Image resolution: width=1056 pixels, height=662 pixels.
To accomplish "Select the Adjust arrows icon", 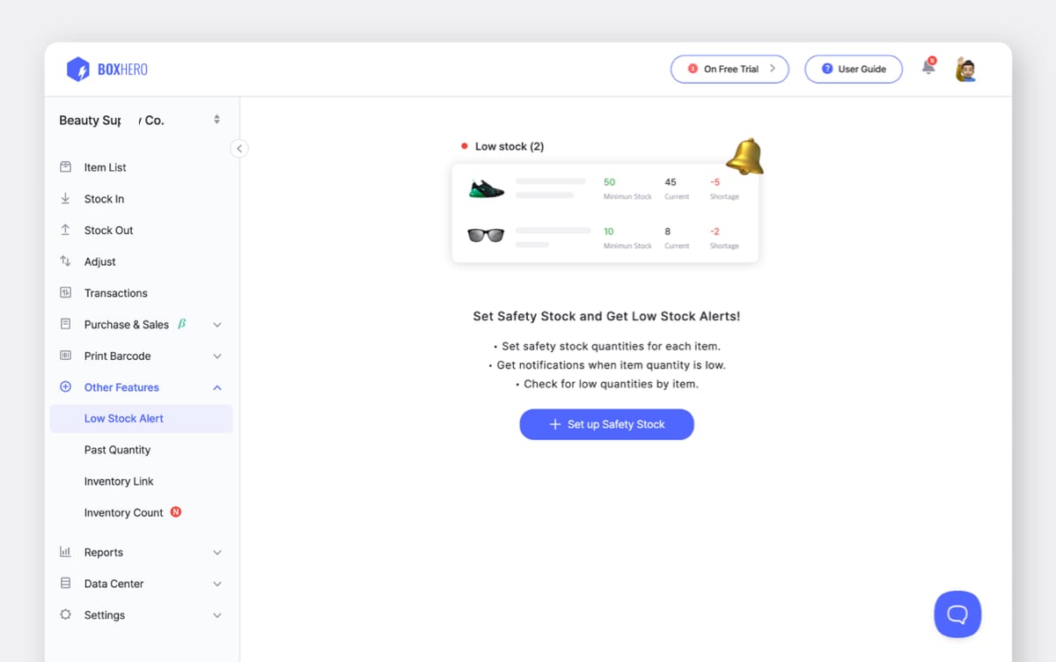I will point(65,261).
